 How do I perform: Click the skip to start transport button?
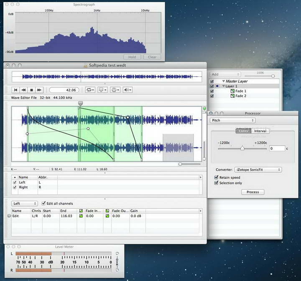click(x=16, y=90)
